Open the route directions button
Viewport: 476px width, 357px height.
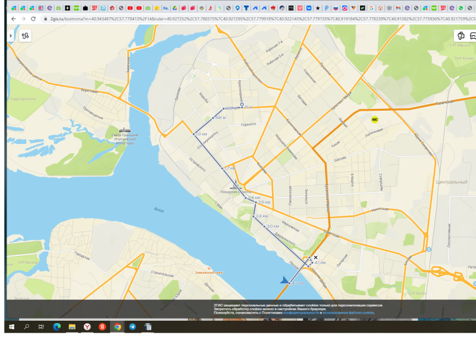click(25, 36)
